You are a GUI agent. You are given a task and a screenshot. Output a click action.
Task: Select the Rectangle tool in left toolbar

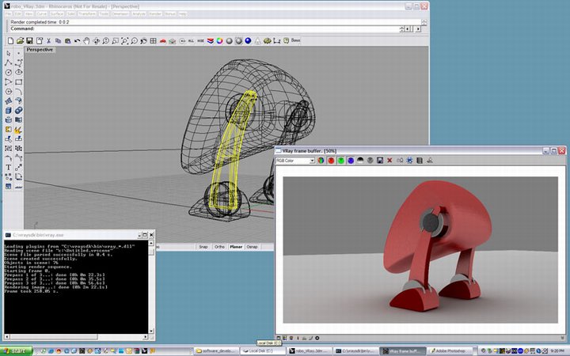[18, 82]
